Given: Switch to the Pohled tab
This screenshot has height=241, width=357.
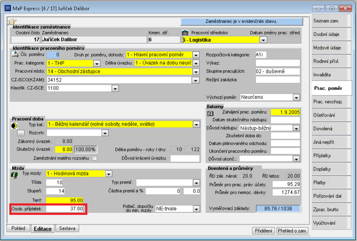Looking at the screenshot, I should (18, 228).
